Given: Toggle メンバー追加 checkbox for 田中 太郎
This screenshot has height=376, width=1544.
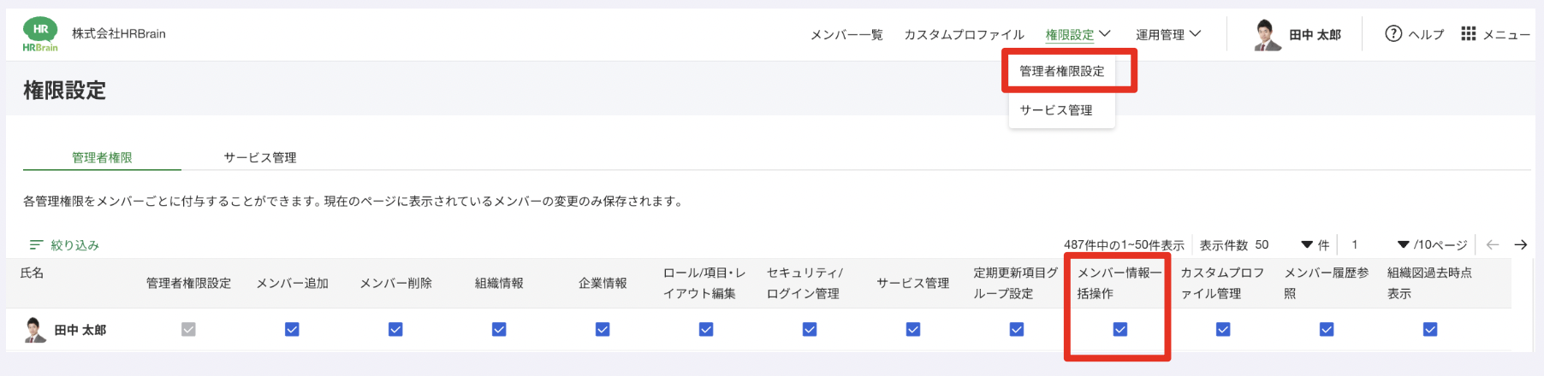Looking at the screenshot, I should pos(292,329).
